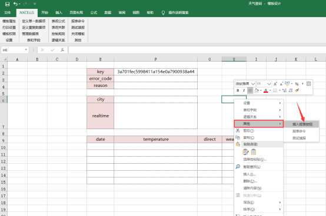
Task: Toggle center alignment in the mini toolbar
Action: (250, 90)
